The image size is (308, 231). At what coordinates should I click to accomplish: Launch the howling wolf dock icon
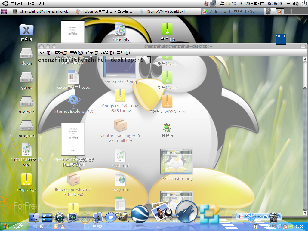(x=186, y=212)
